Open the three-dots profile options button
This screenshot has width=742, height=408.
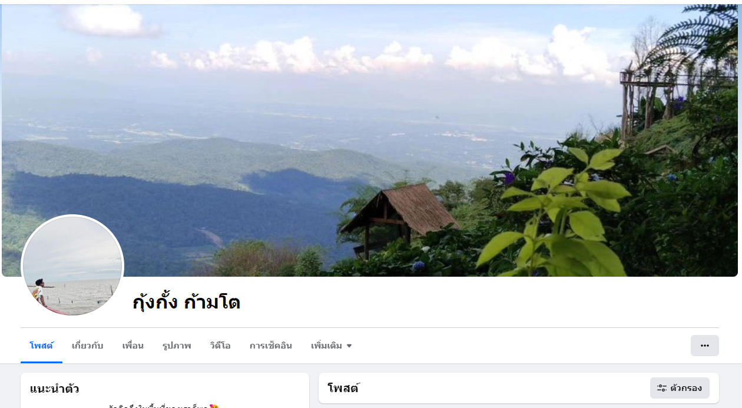[704, 346]
